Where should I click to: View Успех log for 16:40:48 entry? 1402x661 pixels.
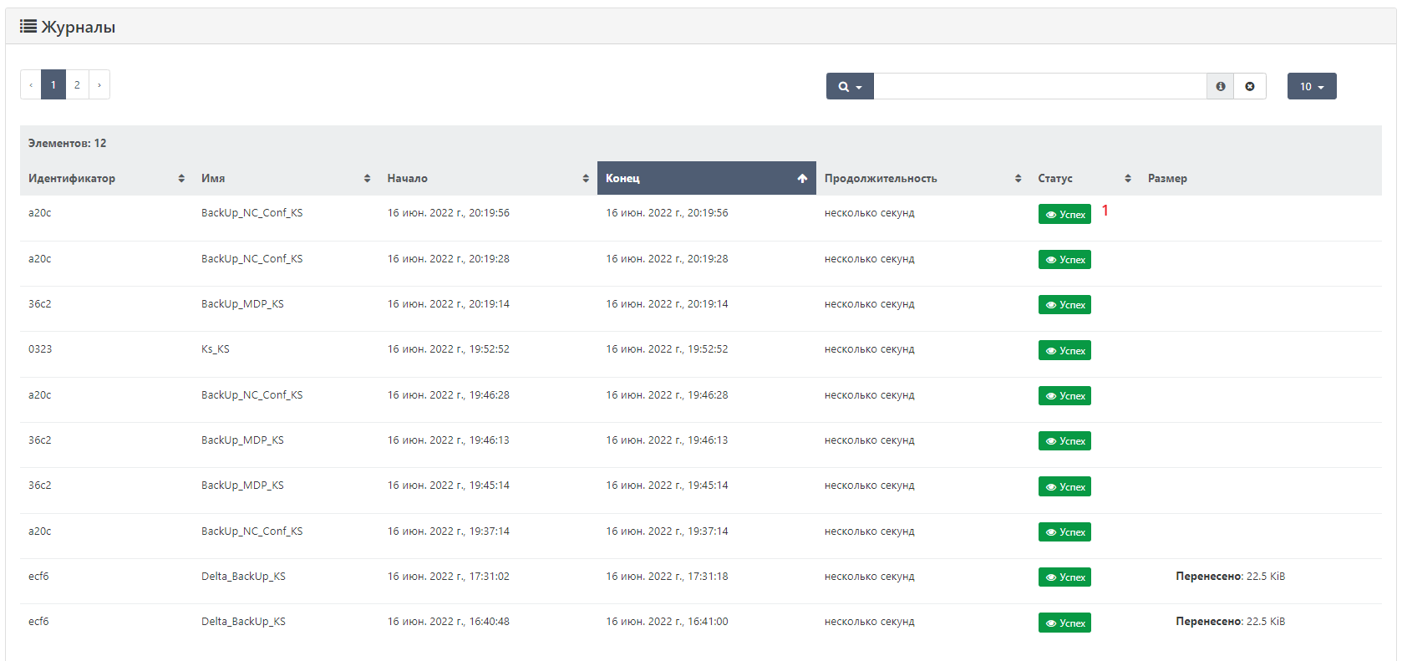click(1064, 623)
